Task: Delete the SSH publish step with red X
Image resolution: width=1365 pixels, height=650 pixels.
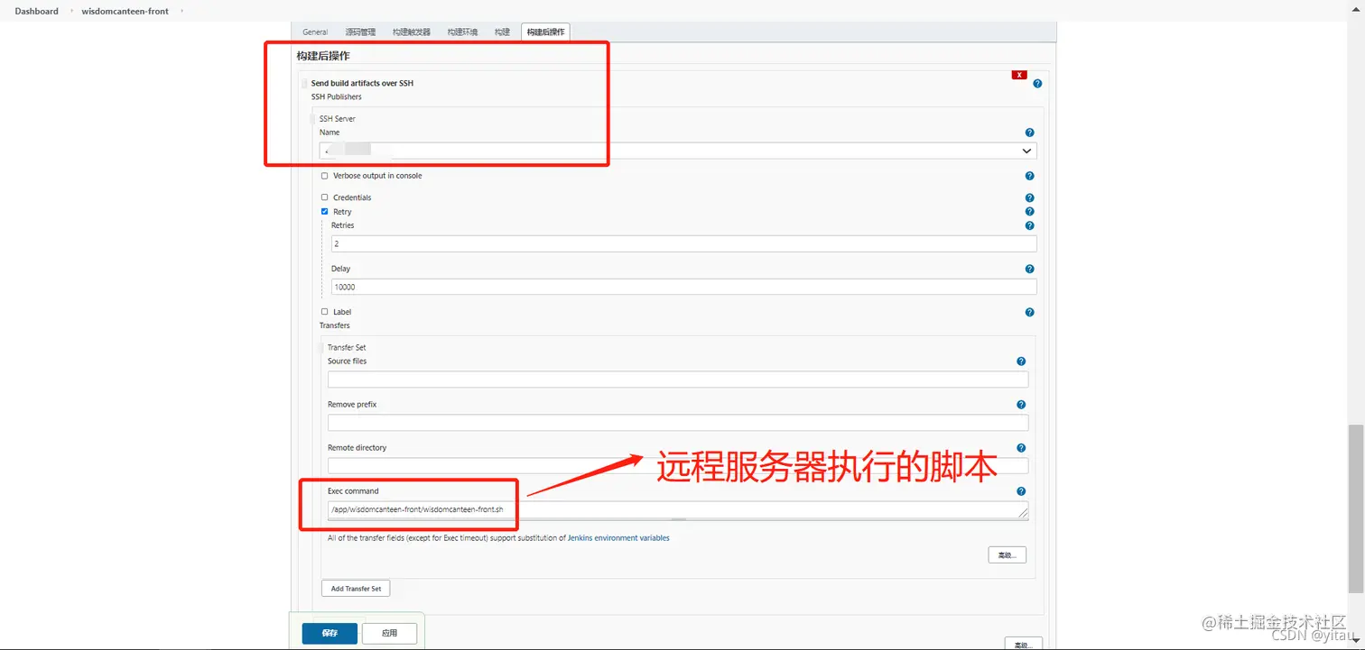Action: coord(1019,75)
